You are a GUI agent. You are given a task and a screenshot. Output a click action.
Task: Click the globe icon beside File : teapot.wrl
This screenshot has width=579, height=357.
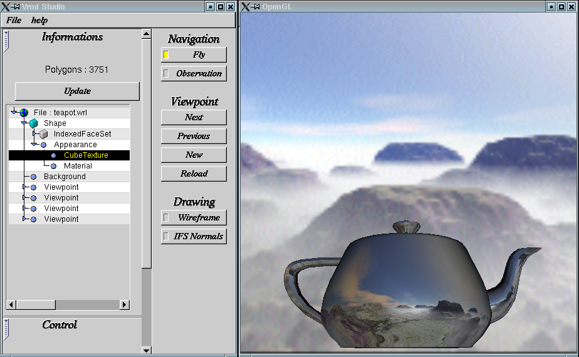click(x=24, y=113)
